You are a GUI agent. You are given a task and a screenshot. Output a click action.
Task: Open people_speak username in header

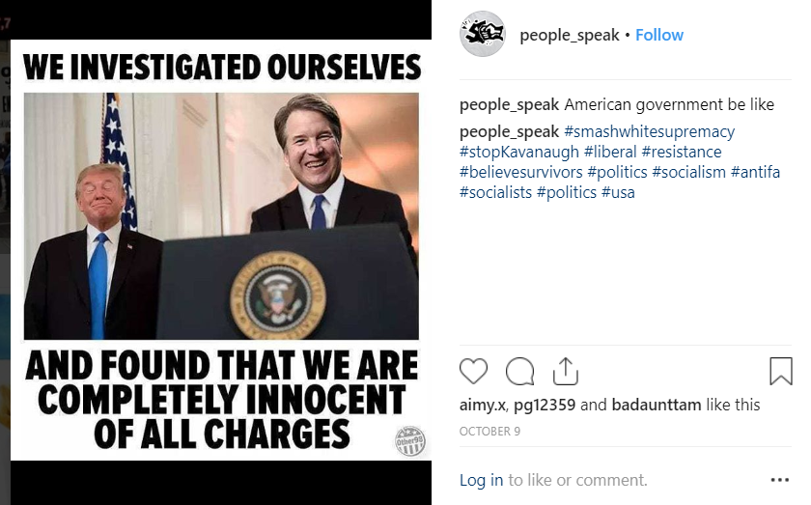[570, 35]
